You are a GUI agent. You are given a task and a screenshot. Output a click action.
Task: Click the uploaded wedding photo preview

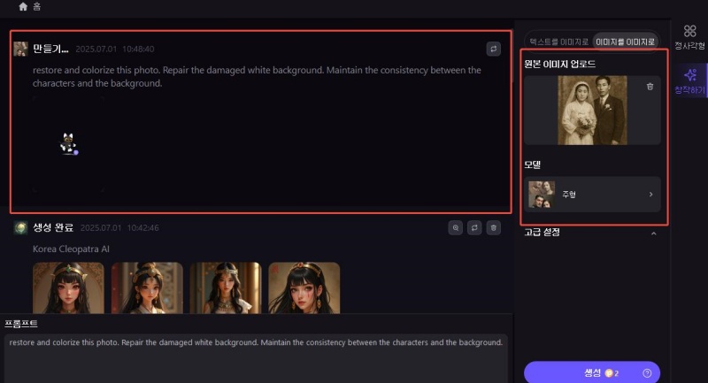pos(592,110)
